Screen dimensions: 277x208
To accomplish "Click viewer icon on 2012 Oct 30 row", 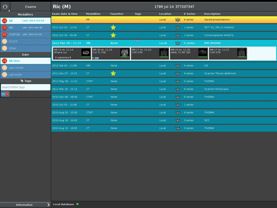I will 178,35.
